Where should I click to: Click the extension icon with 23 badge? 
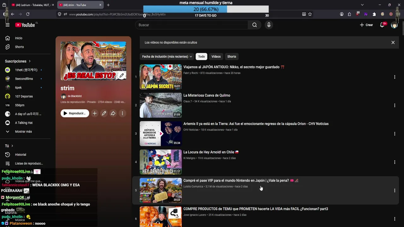pyautogui.click(x=358, y=14)
